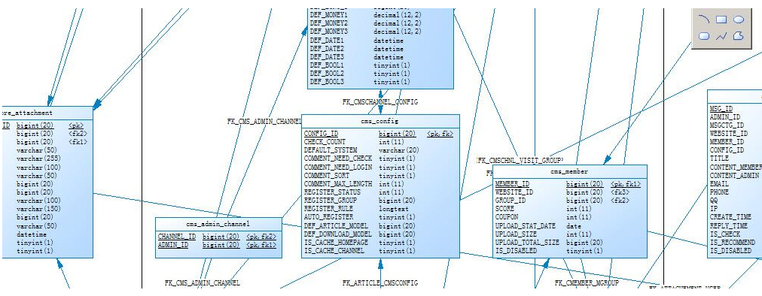This screenshot has width=762, height=296.
Task: Click ADMIN_ID column in cms_admin_channel table
Action: tap(173, 245)
